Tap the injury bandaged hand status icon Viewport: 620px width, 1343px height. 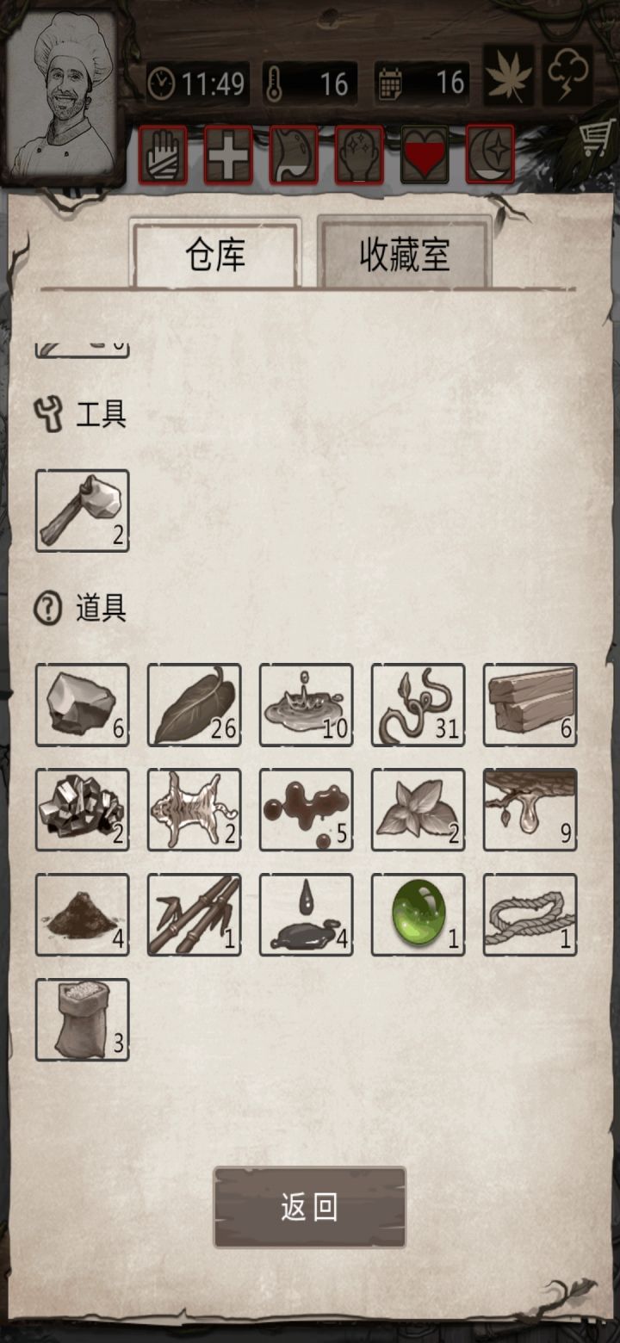[163, 155]
